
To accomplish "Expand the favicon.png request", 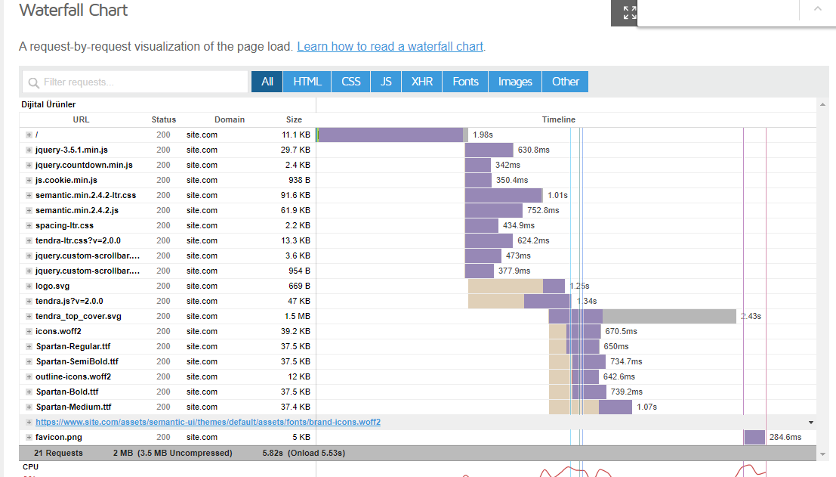I will pos(29,437).
